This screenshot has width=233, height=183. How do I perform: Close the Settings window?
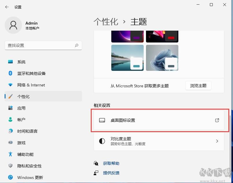[225, 5]
